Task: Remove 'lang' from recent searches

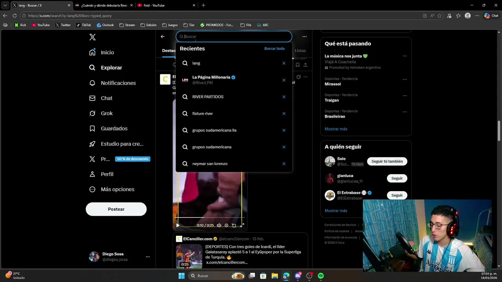Action: click(284, 63)
